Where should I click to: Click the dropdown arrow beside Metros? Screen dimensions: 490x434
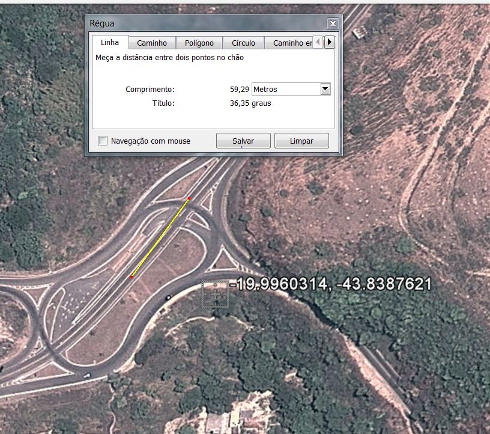pyautogui.click(x=325, y=89)
